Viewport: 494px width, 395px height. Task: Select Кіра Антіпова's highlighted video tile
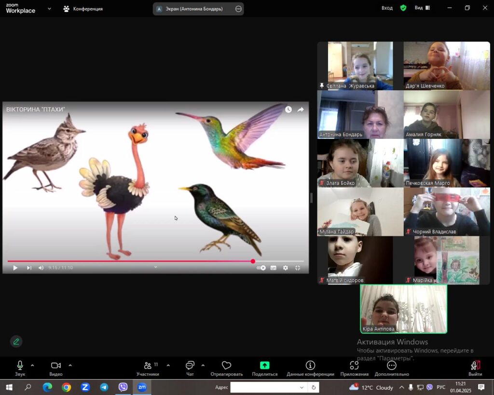(x=404, y=309)
